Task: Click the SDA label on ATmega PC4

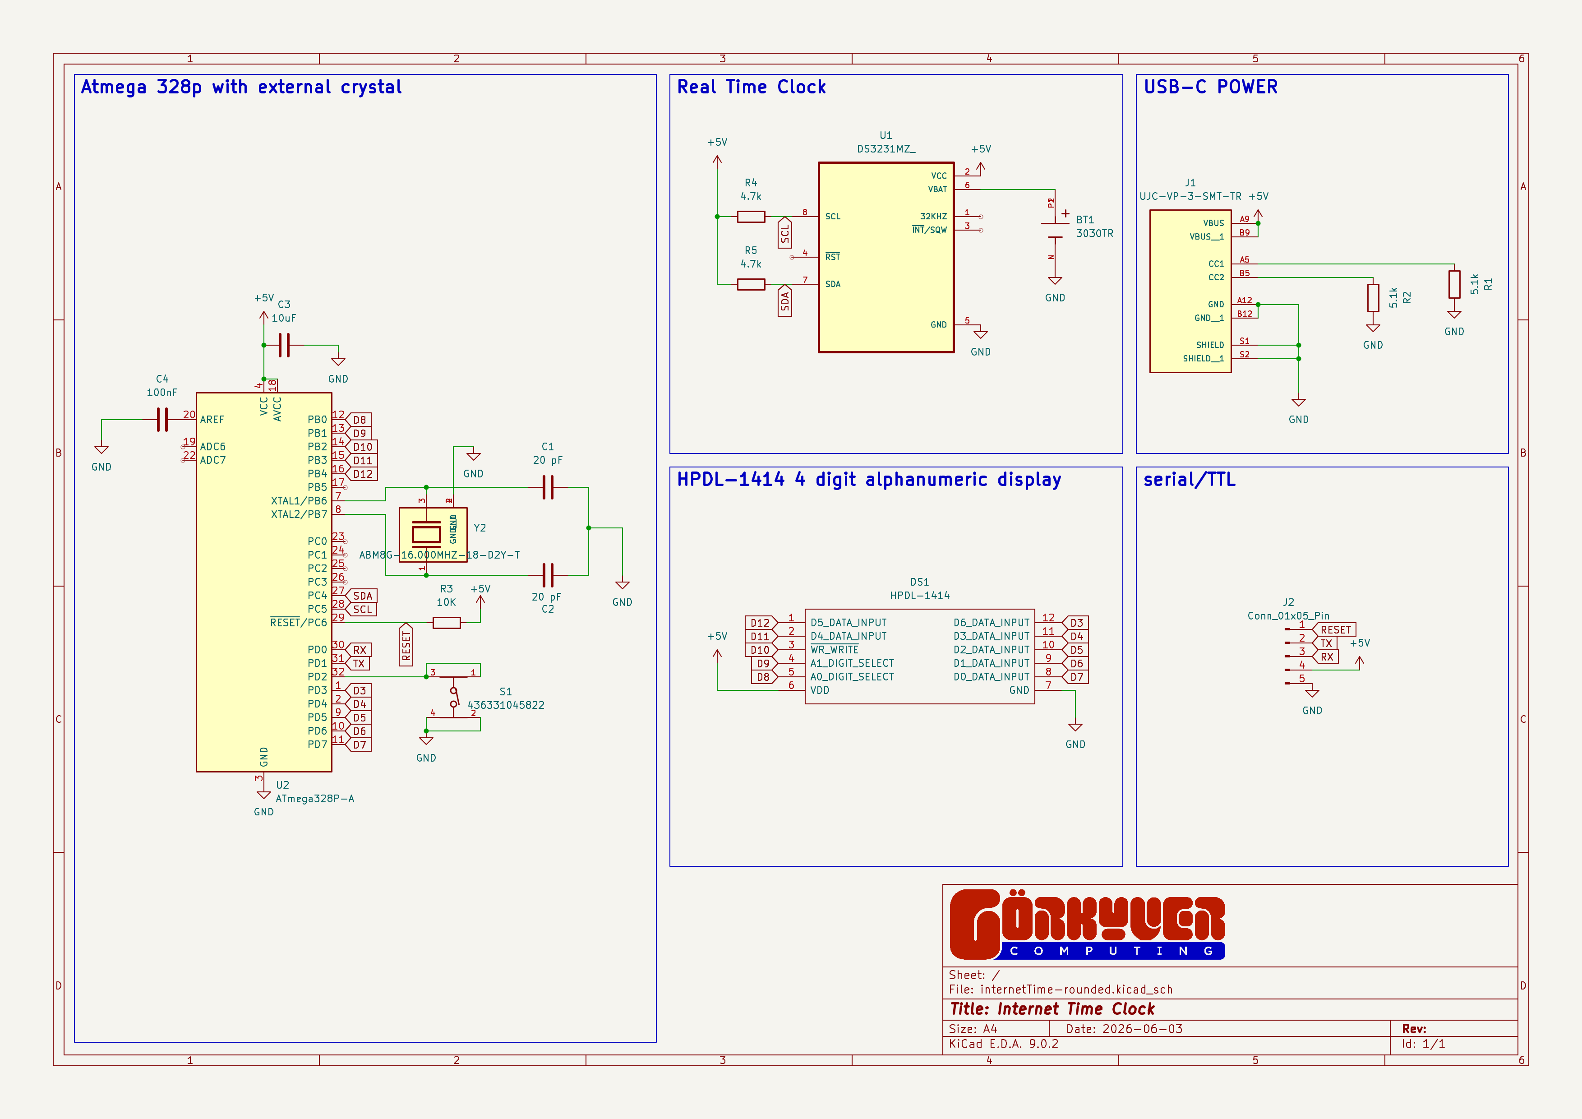Action: click(362, 596)
